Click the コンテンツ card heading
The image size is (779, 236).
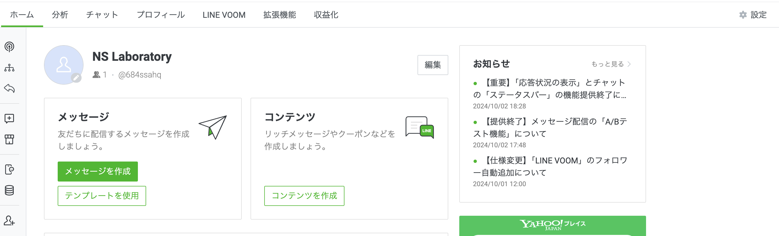coord(290,117)
